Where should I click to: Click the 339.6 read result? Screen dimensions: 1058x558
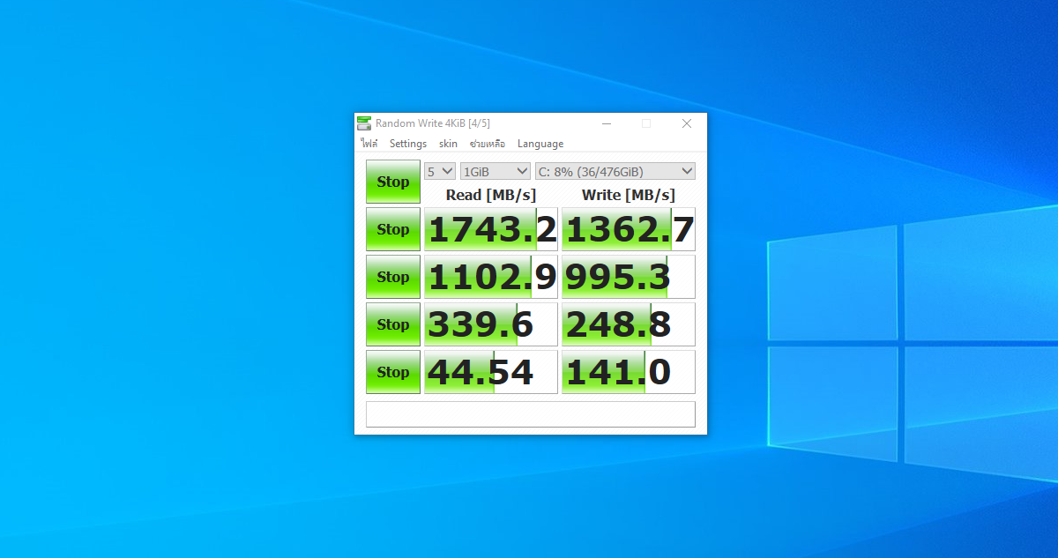coord(491,324)
